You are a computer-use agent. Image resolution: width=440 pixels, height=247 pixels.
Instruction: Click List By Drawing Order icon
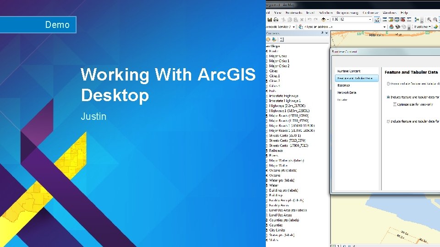(268, 40)
